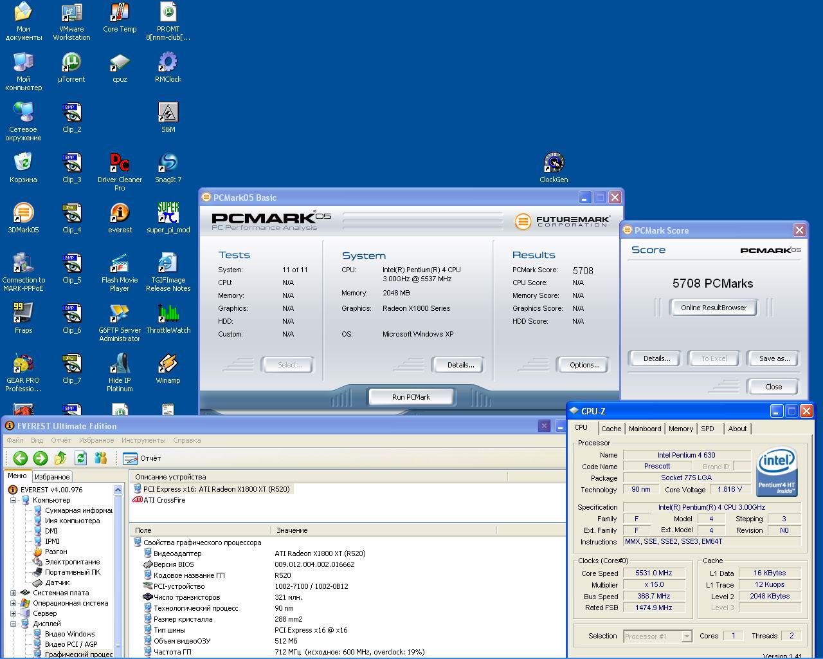Screen dimensions: 823x659
Task: Click EVEREST users toolbar icon
Action: (x=100, y=458)
